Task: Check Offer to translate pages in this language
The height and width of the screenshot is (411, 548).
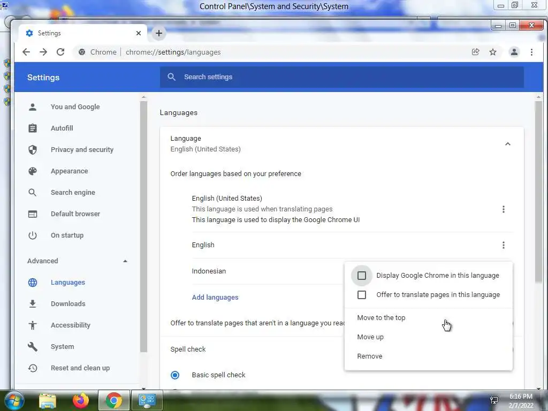Action: tap(362, 295)
